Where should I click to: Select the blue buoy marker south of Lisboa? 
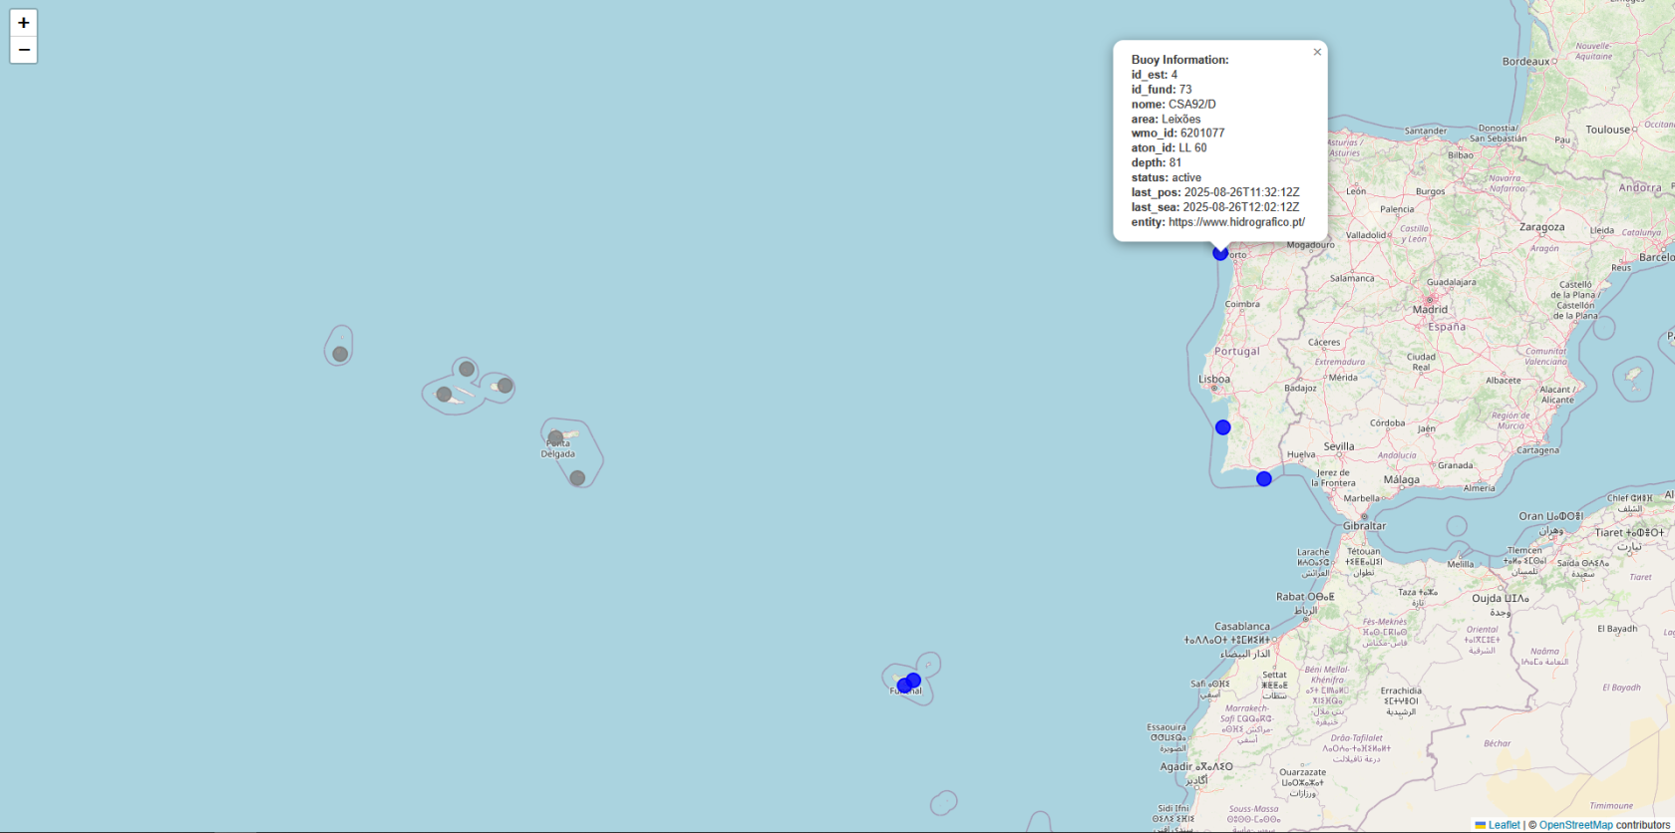tap(1222, 427)
